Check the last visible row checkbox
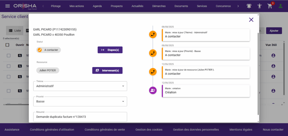This screenshot has width=288, height=136. coord(9,91)
